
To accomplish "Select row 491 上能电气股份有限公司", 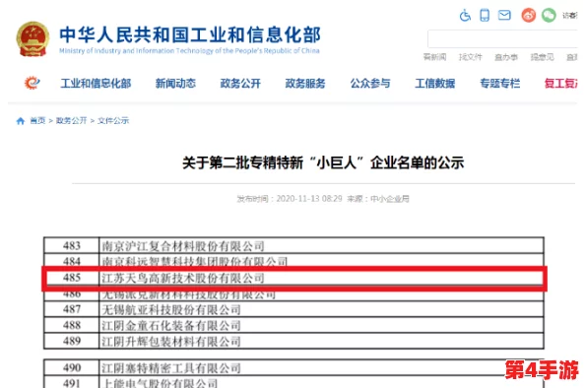I will tap(293, 382).
